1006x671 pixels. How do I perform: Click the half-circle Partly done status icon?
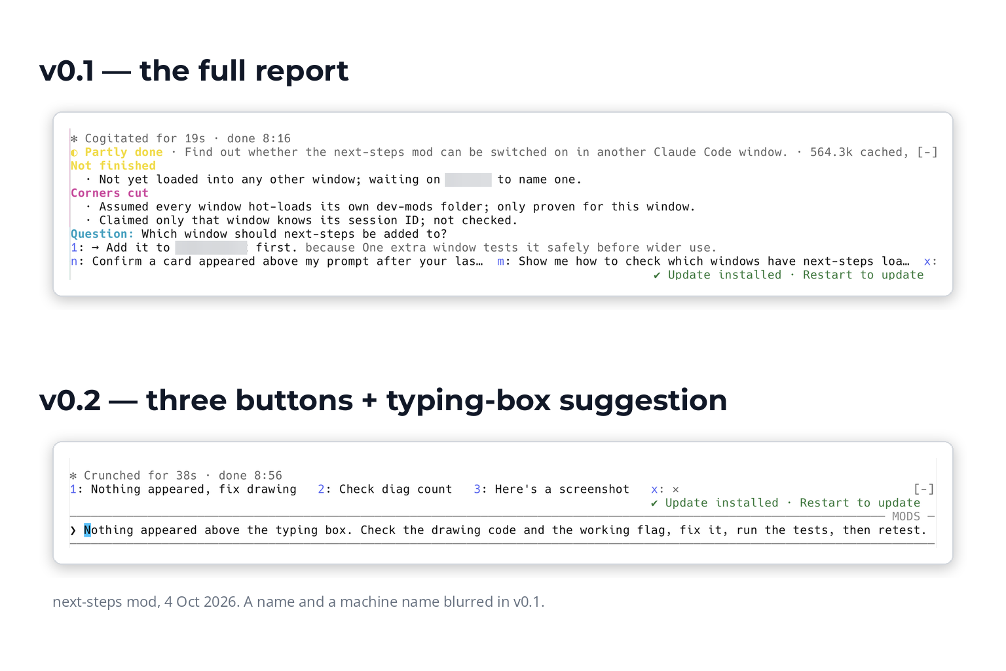74,153
